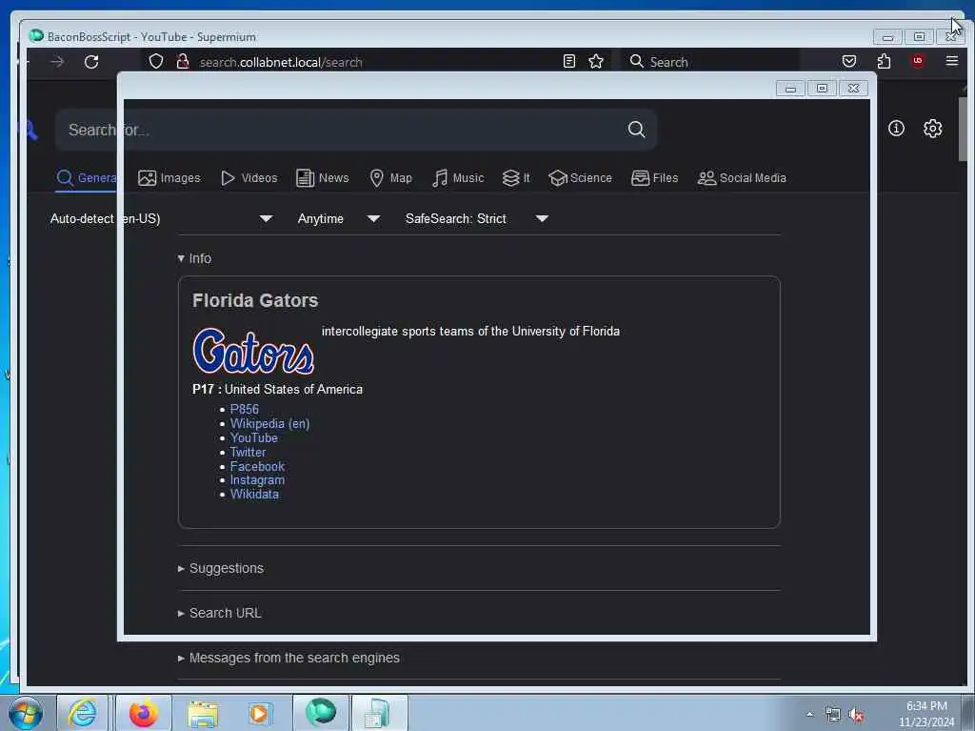Viewport: 975px width, 731px height.
Task: Click the Florida Gators logo image
Action: click(x=253, y=351)
